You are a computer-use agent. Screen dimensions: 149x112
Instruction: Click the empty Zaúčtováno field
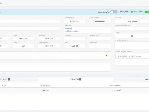(x=100, y=39)
